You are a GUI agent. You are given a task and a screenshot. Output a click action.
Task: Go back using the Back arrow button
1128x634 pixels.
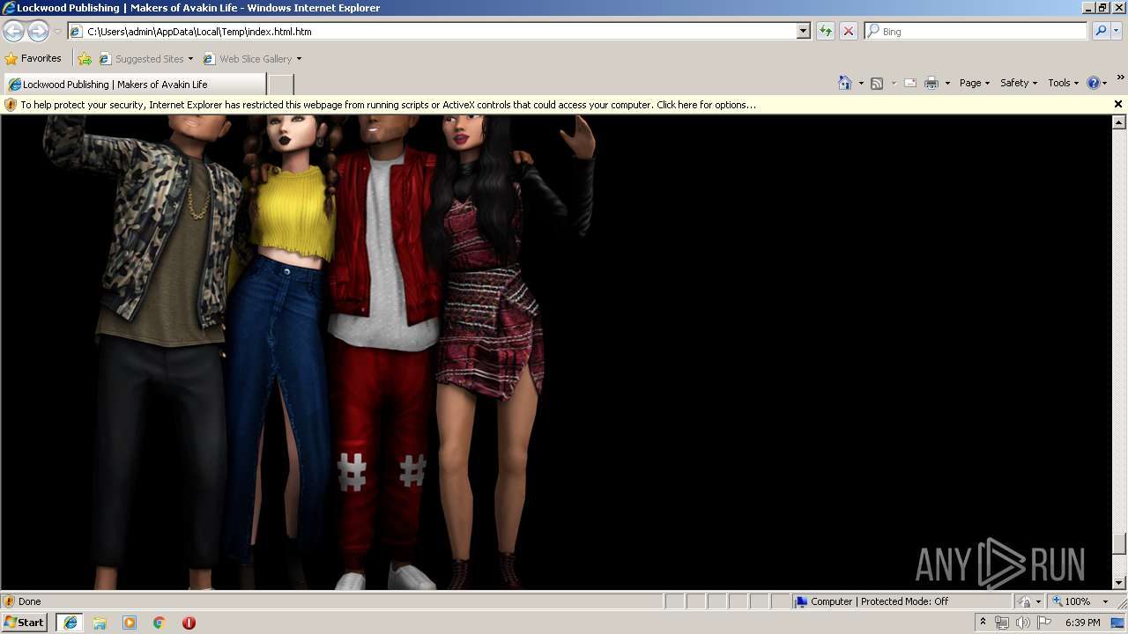pyautogui.click(x=13, y=32)
